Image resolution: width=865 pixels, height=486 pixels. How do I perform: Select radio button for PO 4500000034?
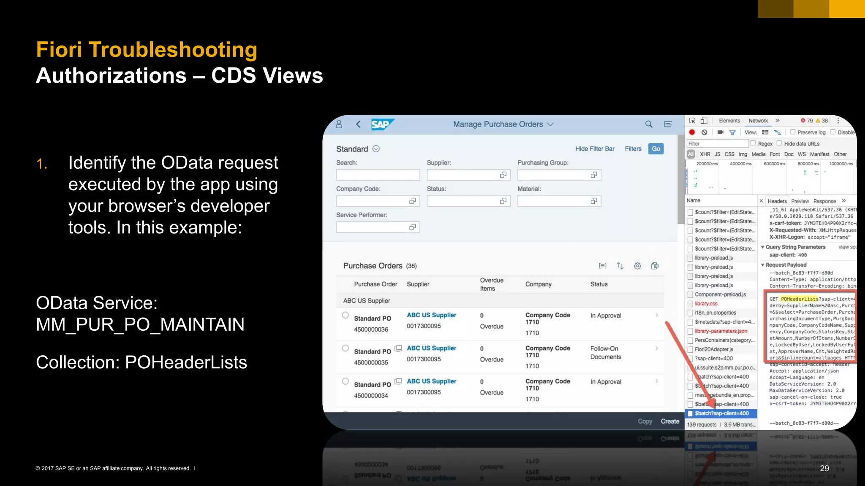(345, 381)
